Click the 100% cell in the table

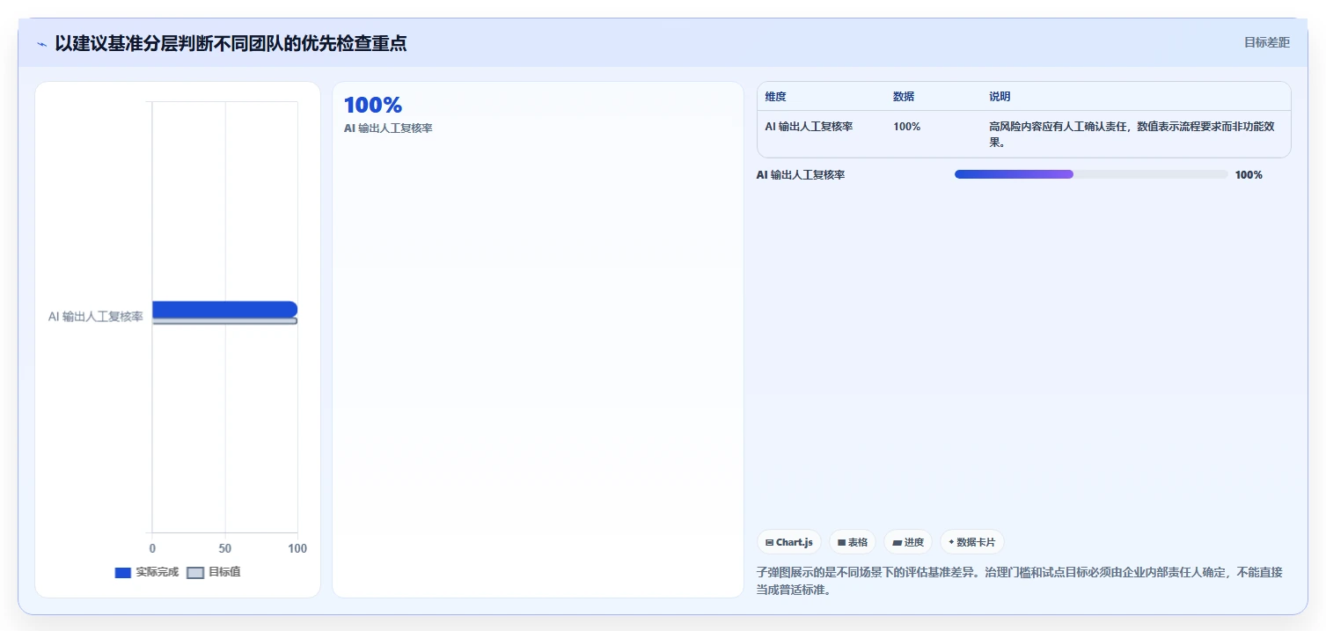(906, 127)
